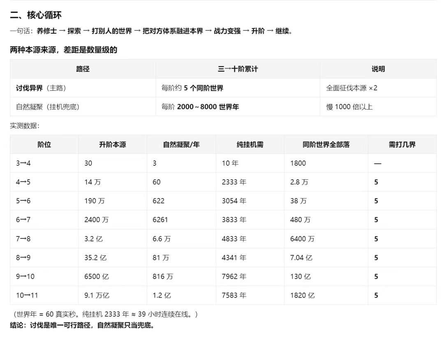Click the text 每阶约 5 个同阶世界
The width and height of the screenshot is (444, 337).
[x=192, y=88]
